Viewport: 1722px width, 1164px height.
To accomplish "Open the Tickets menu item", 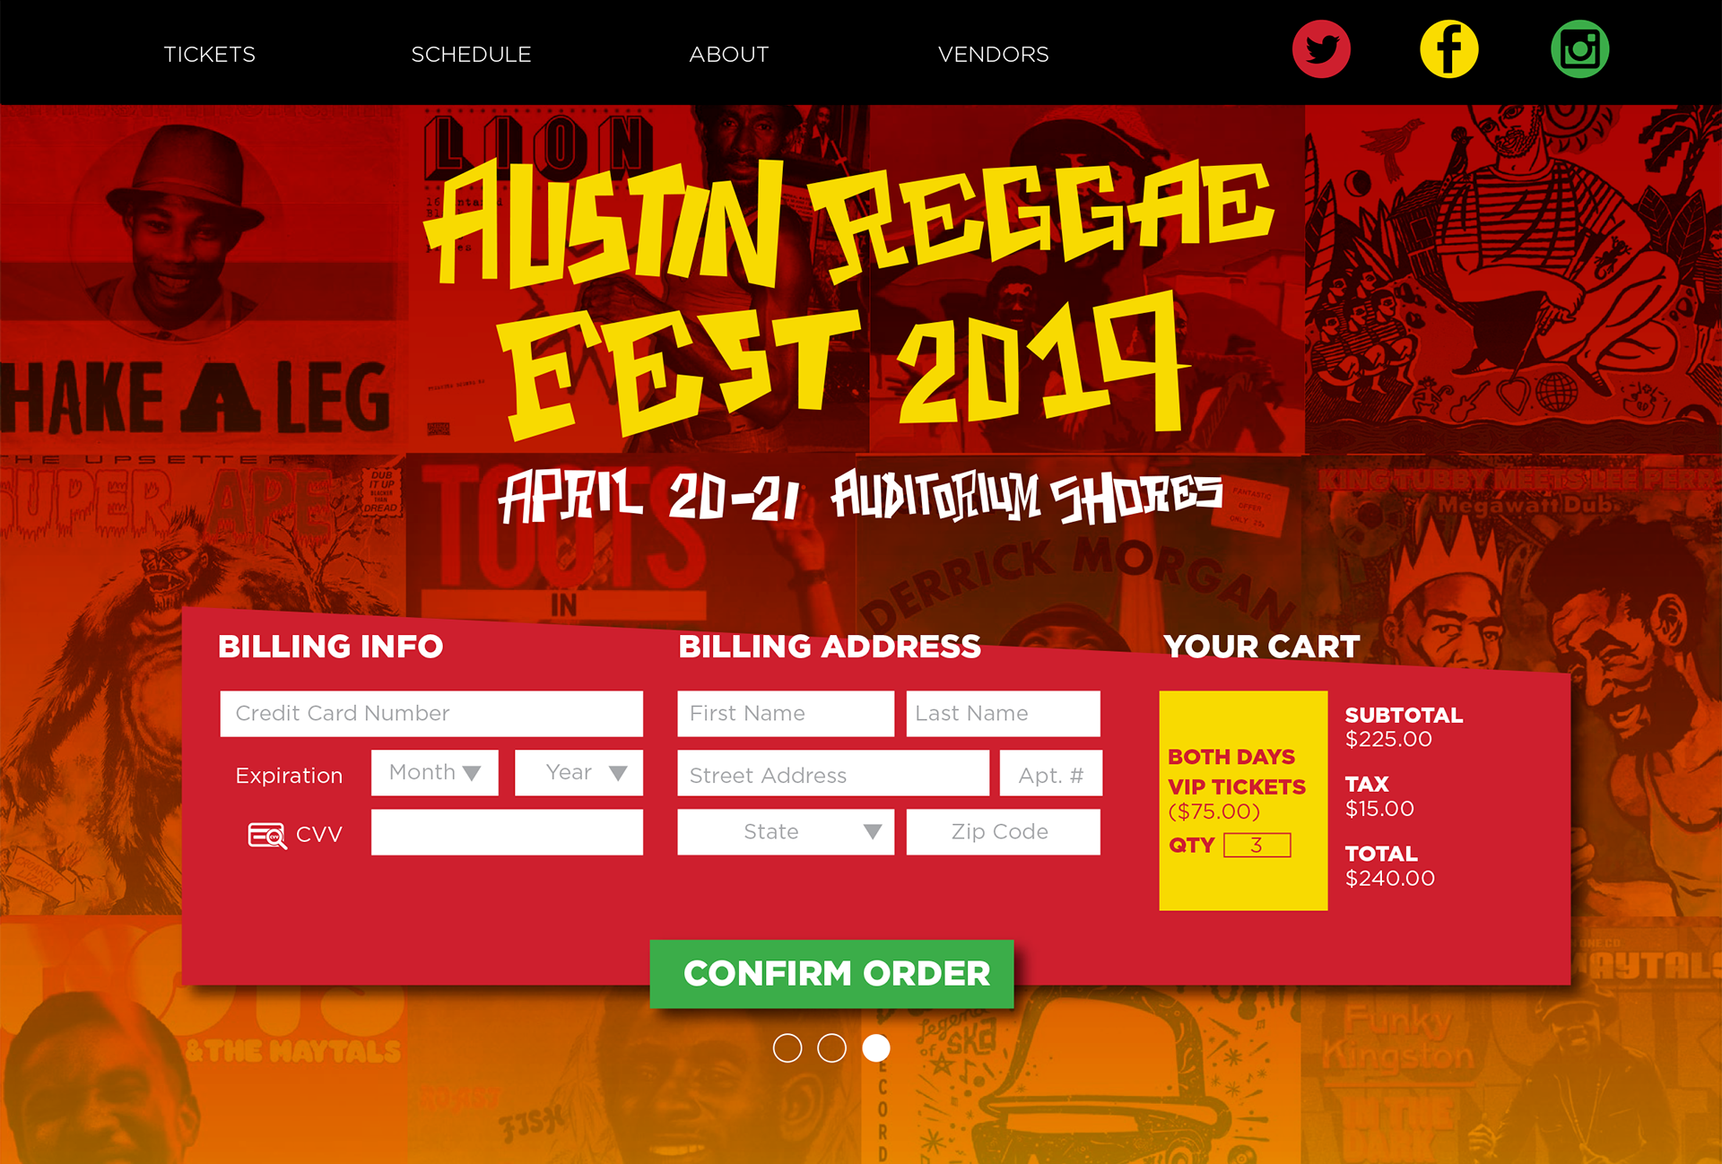I will (210, 55).
